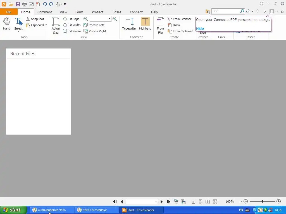Collapse the ribbon with the caret icon
Image resolution: width=286 pixels, height=214 pixels.
pyautogui.click(x=282, y=11)
